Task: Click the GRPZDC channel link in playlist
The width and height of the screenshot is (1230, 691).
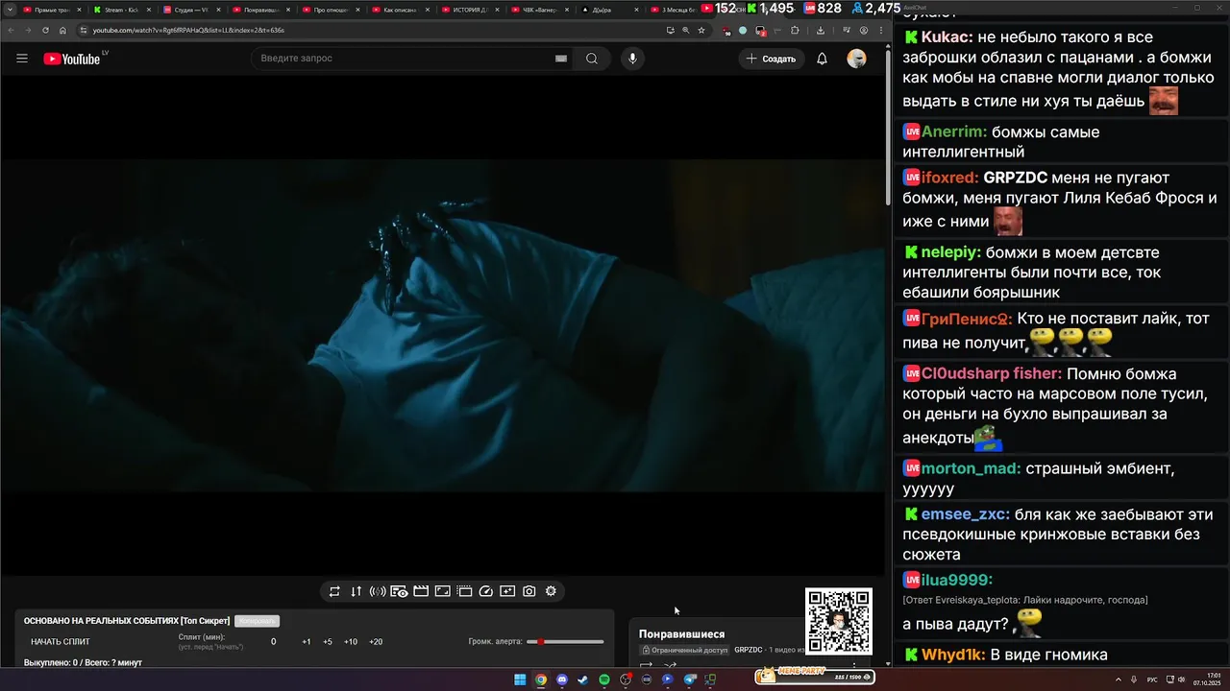Action: pyautogui.click(x=749, y=650)
